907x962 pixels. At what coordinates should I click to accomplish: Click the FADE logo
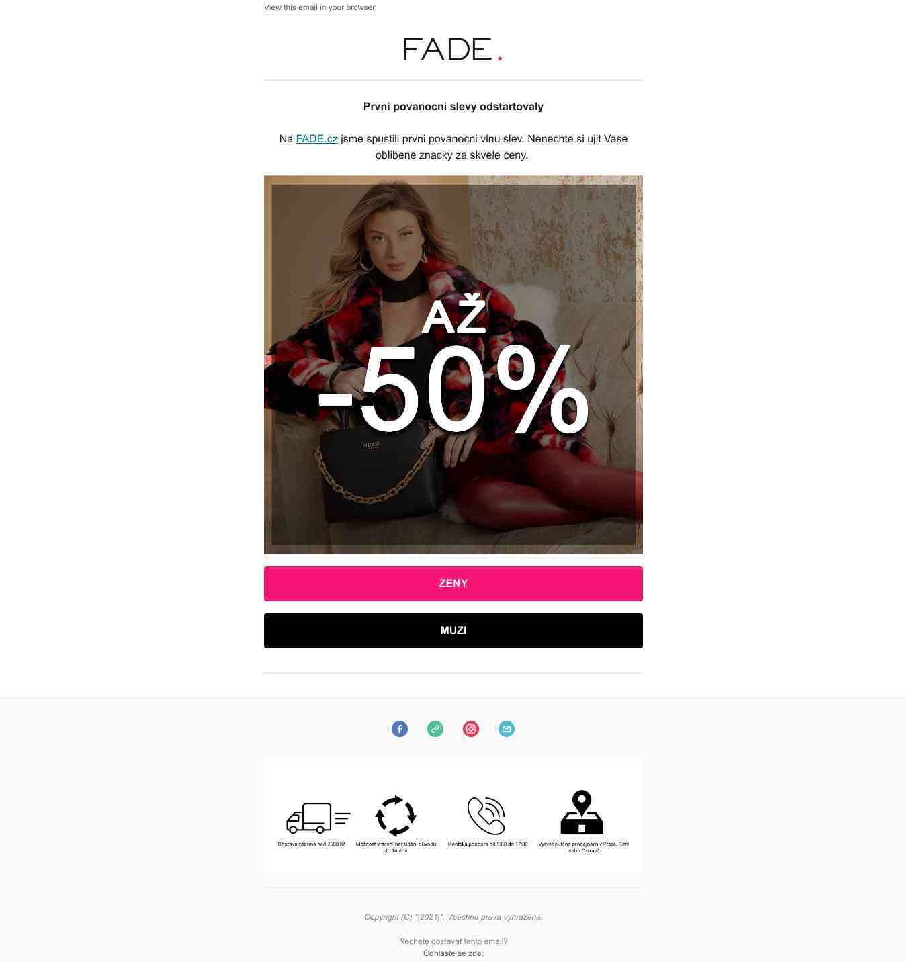(x=453, y=49)
